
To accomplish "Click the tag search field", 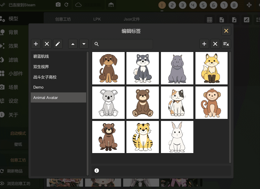I will [x=122, y=44].
